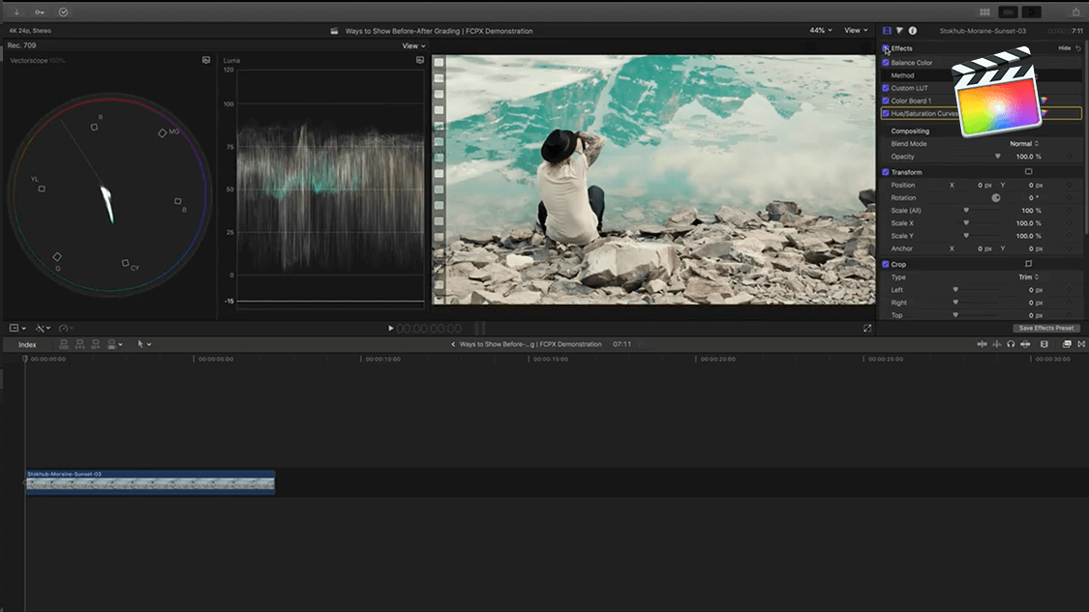Viewport: 1089px width, 612px height.
Task: Click the Share export icon
Action: pos(1076,12)
